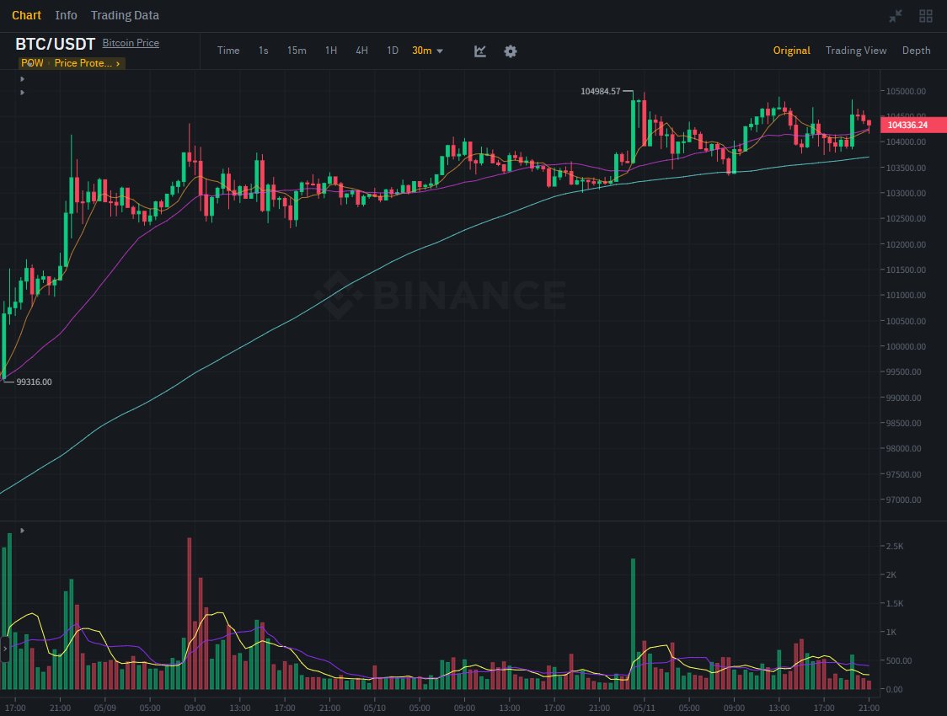Screen dimensions: 947x716
Task: Open the Price Protection tag
Action: click(87, 63)
